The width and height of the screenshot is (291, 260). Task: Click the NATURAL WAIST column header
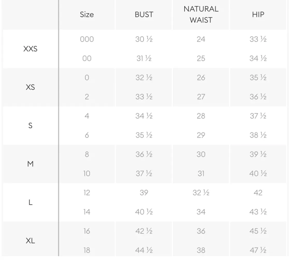[201, 14]
